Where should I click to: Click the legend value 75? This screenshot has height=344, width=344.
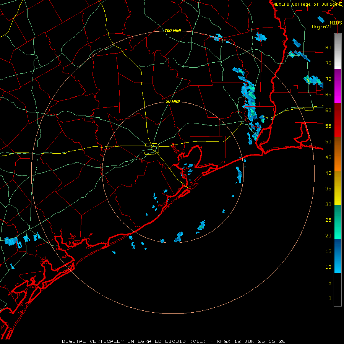point(328,63)
